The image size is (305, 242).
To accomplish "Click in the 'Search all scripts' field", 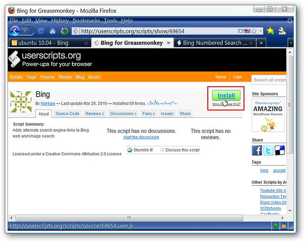I will [x=269, y=80].
